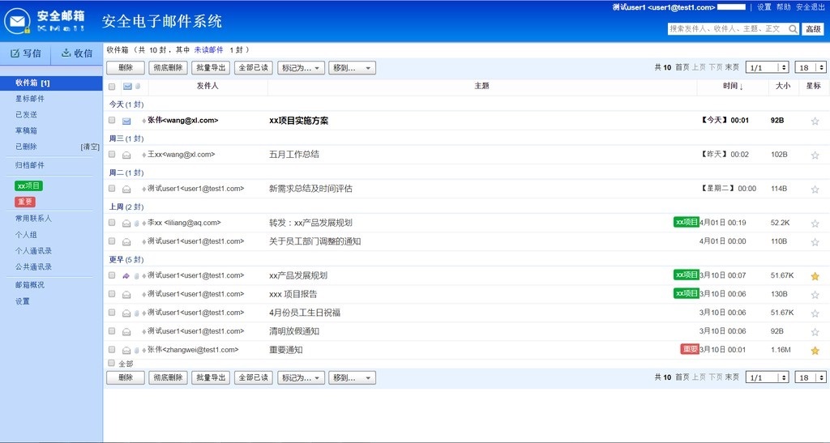Viewport: 830px width, 443px height.
Task: Toggle select-all checkbox in table header
Action: 112,86
